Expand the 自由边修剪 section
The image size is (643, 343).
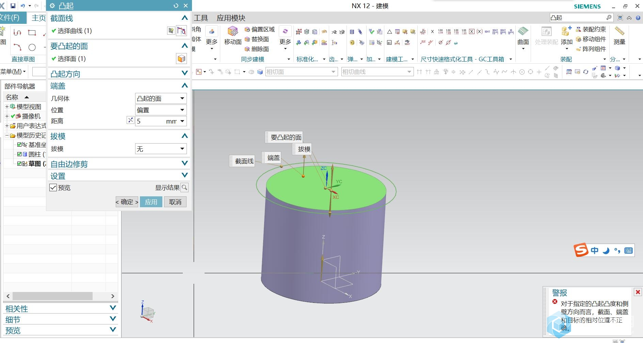184,163
